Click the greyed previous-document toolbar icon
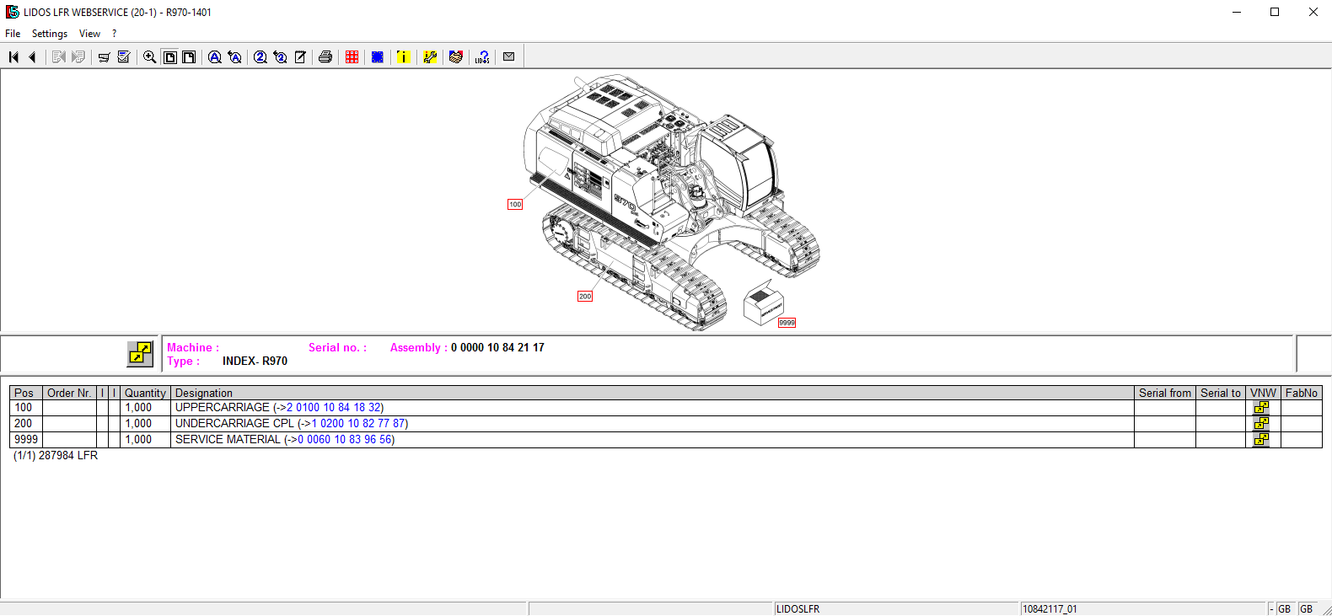The image size is (1332, 616). (x=58, y=57)
